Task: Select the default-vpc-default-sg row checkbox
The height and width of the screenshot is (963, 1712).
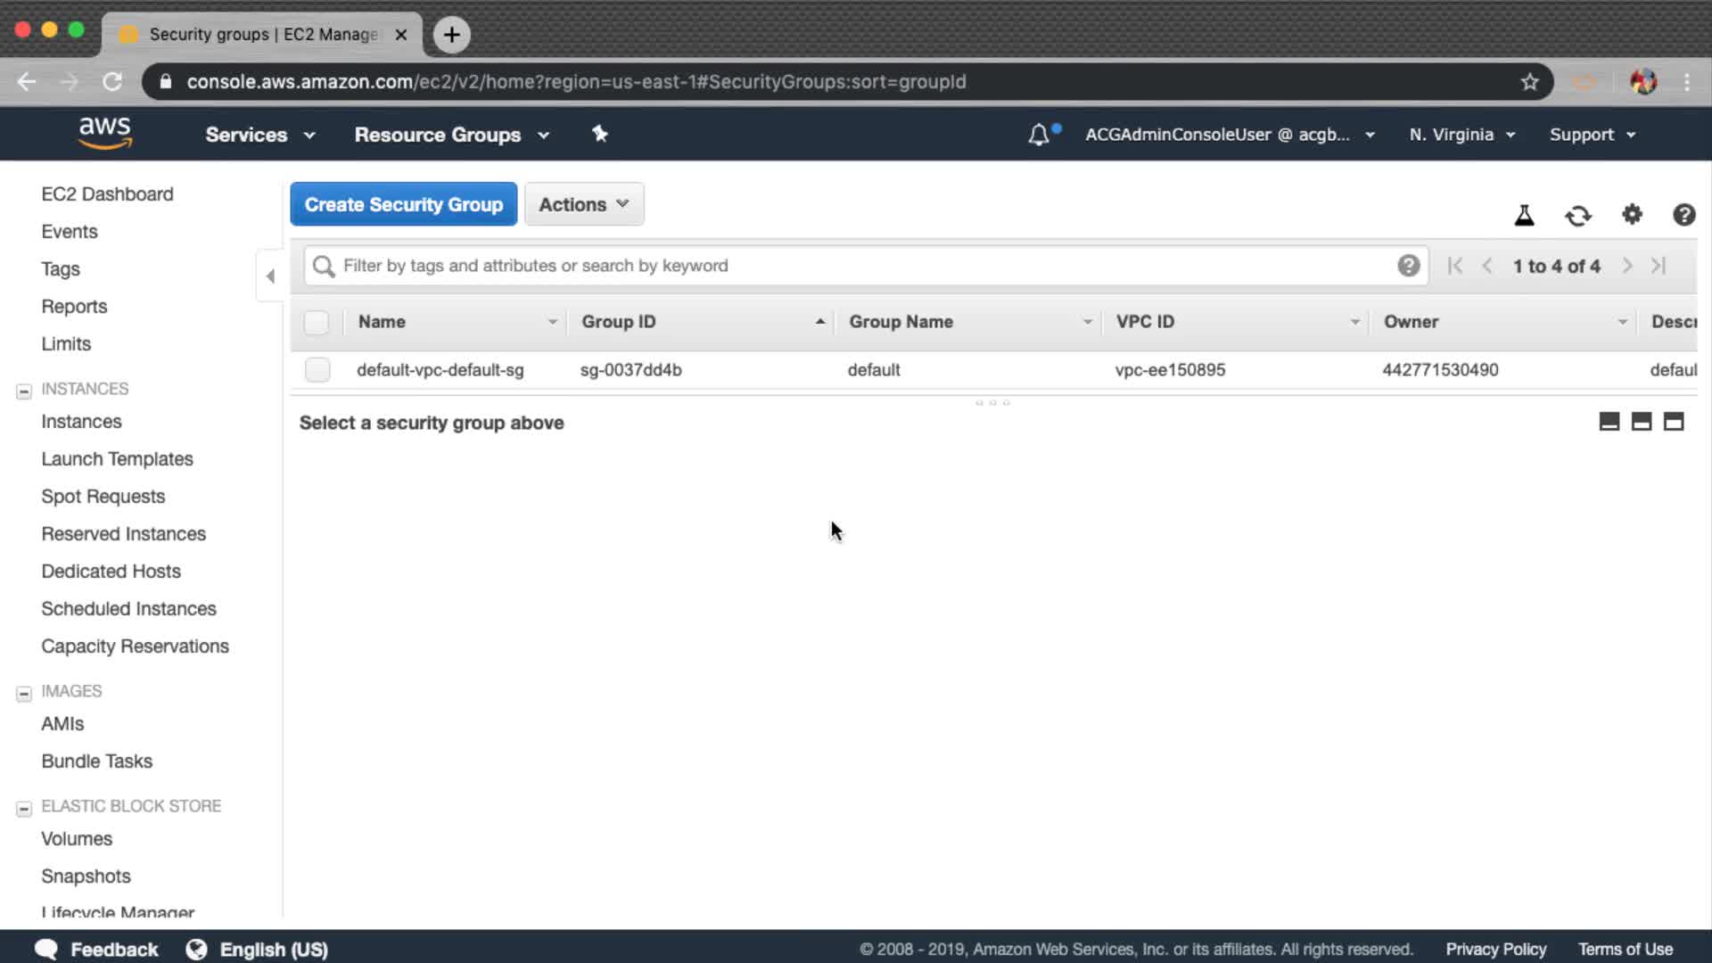Action: click(x=317, y=370)
